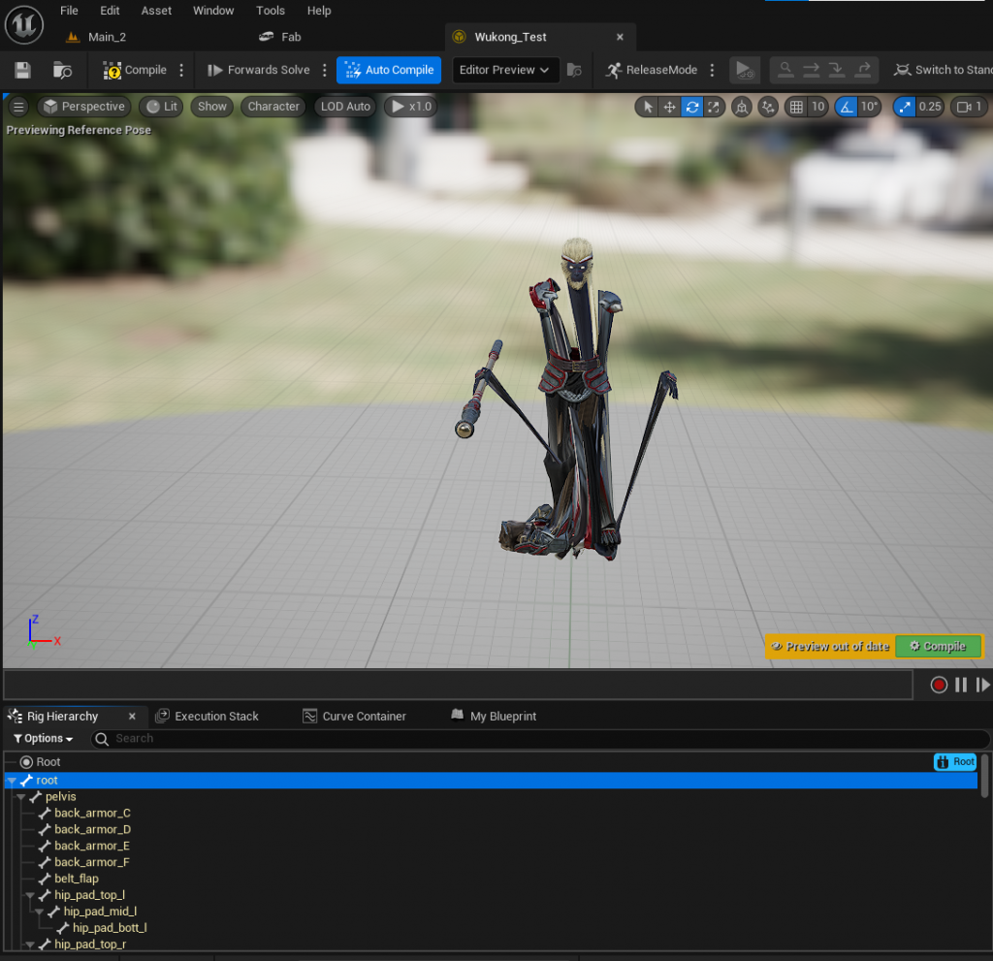Viewport: 993px width, 961px height.
Task: Toggle surface snapping icon
Action: pyautogui.click(x=768, y=107)
